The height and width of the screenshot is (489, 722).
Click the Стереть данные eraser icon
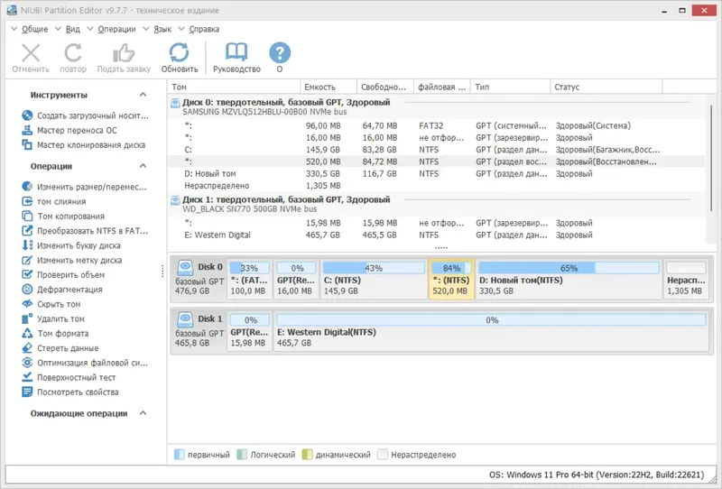(27, 348)
